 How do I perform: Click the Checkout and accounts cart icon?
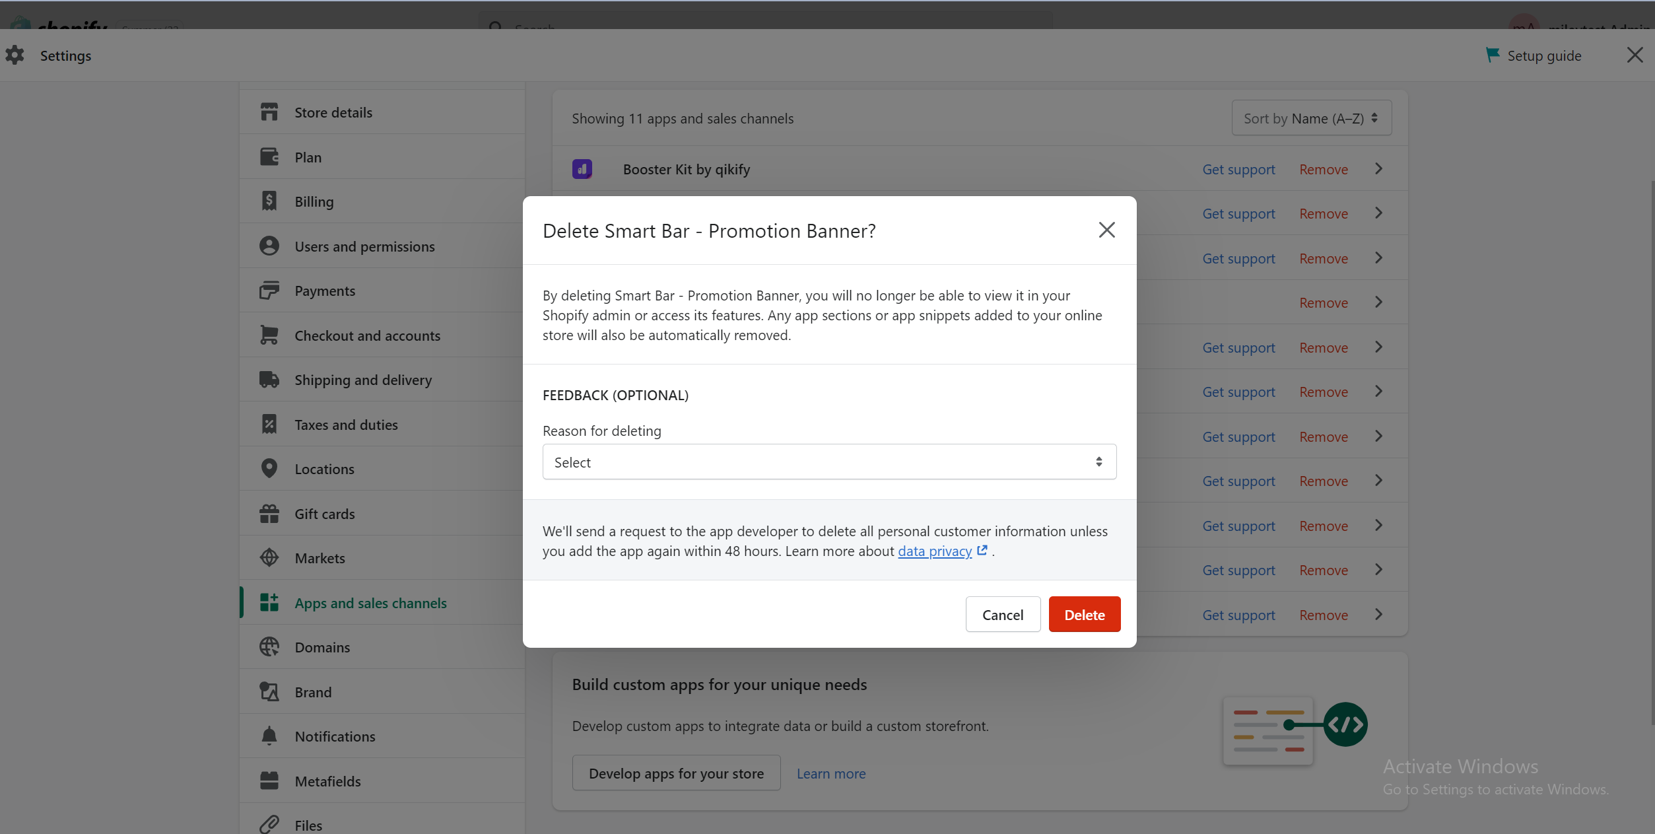[269, 335]
